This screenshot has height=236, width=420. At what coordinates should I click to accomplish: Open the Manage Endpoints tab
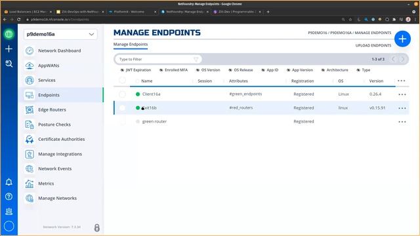(131, 45)
